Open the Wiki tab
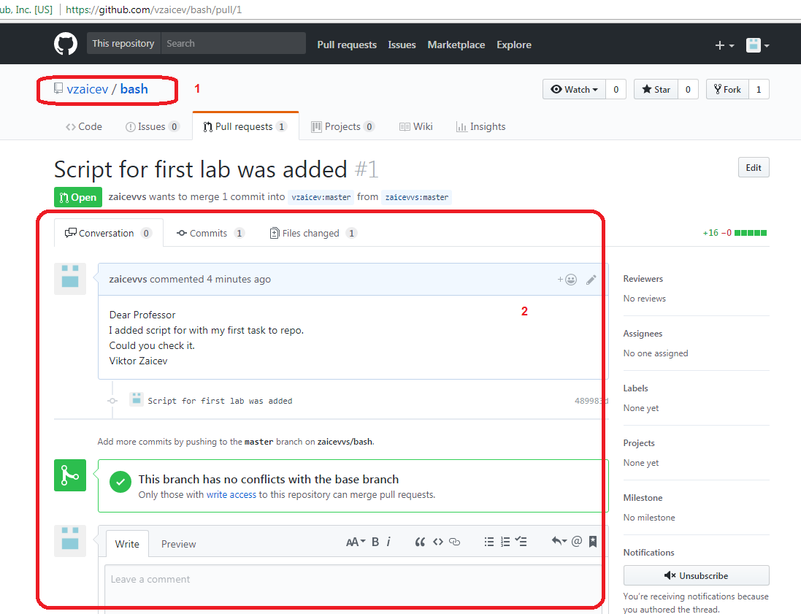Viewport: 801px width, 614px height. coord(415,127)
